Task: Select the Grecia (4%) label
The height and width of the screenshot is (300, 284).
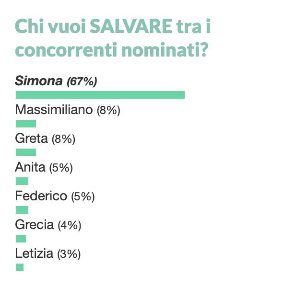Action: coord(48,225)
